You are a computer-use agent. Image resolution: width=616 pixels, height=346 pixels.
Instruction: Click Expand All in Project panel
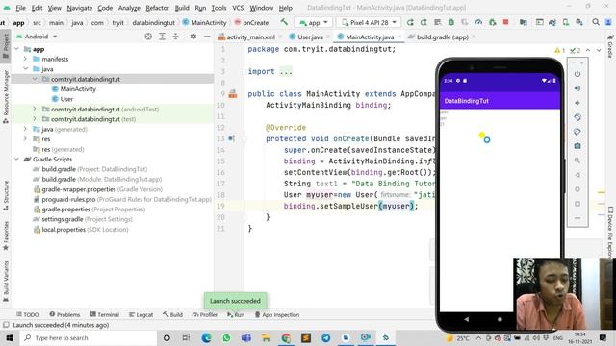point(162,37)
